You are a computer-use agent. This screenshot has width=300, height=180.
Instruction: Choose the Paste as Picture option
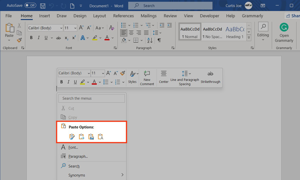point(91,137)
